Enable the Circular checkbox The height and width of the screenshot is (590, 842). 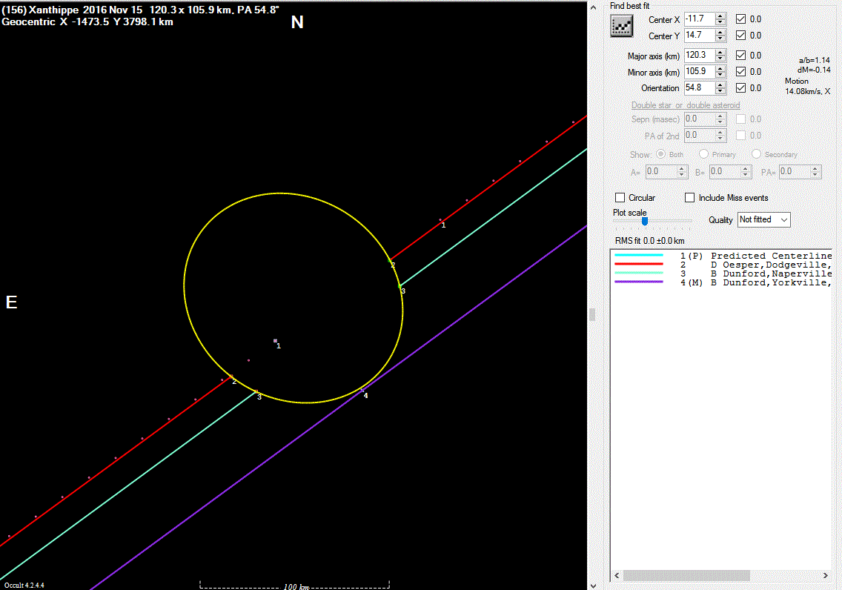620,198
